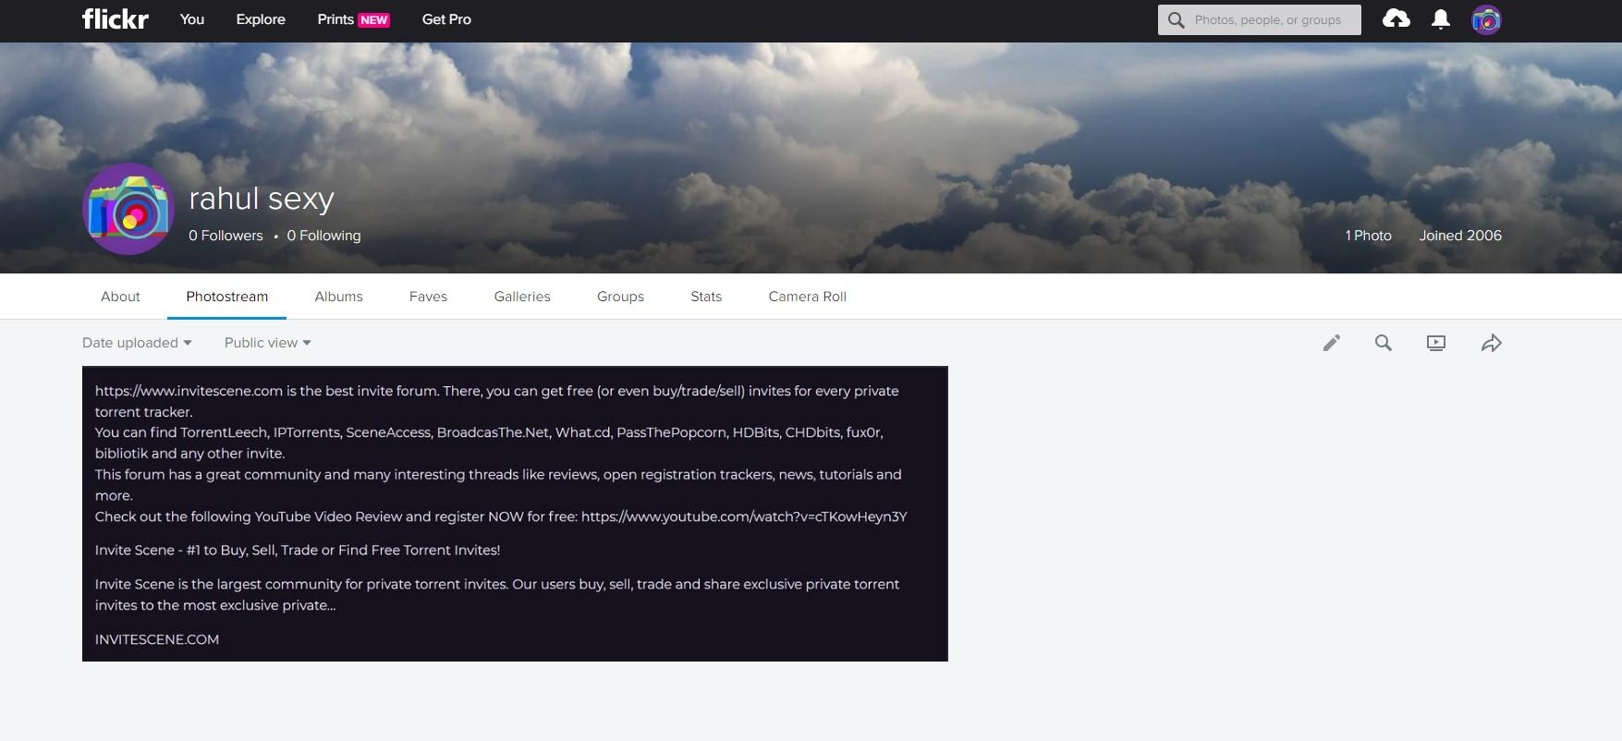Go to the About tab

coord(120,297)
